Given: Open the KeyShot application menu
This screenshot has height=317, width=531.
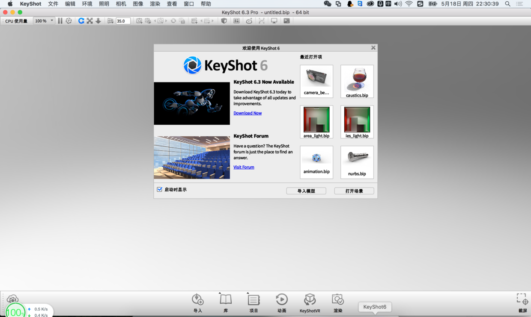Looking at the screenshot, I should click(30, 4).
